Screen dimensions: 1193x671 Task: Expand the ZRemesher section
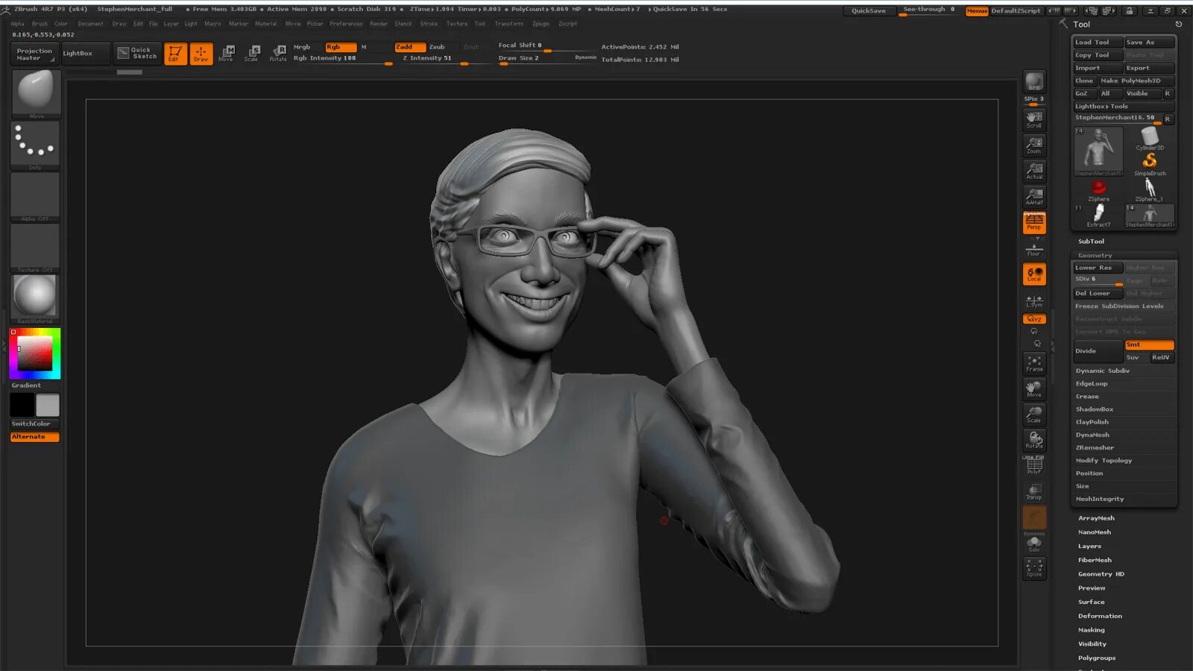[x=1095, y=448]
